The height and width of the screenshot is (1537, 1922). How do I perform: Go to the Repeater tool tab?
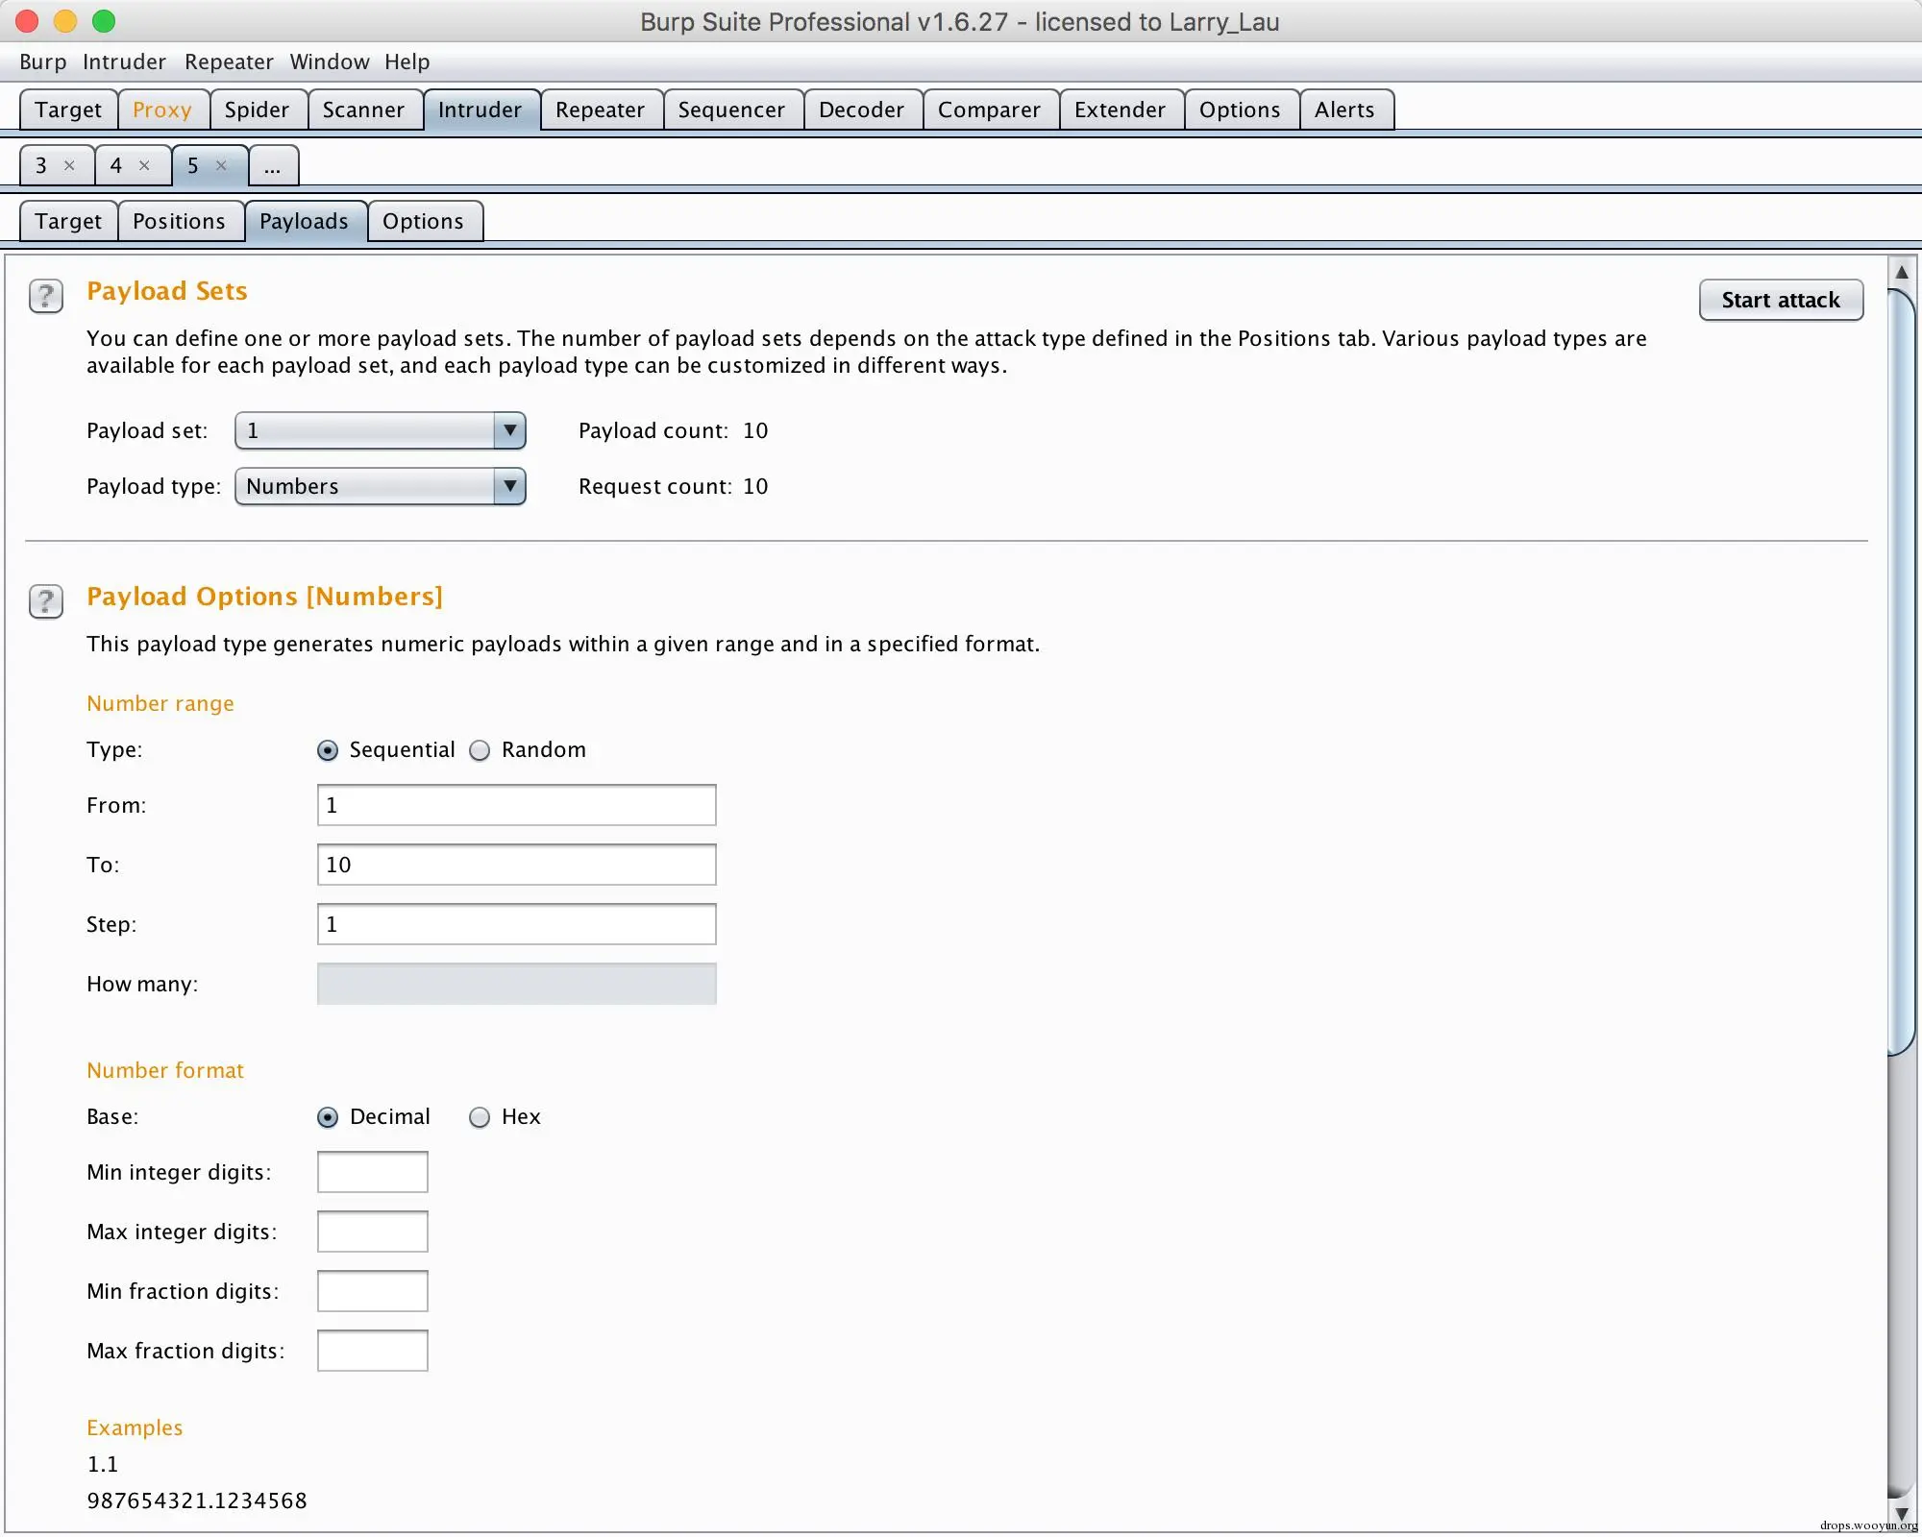click(600, 110)
